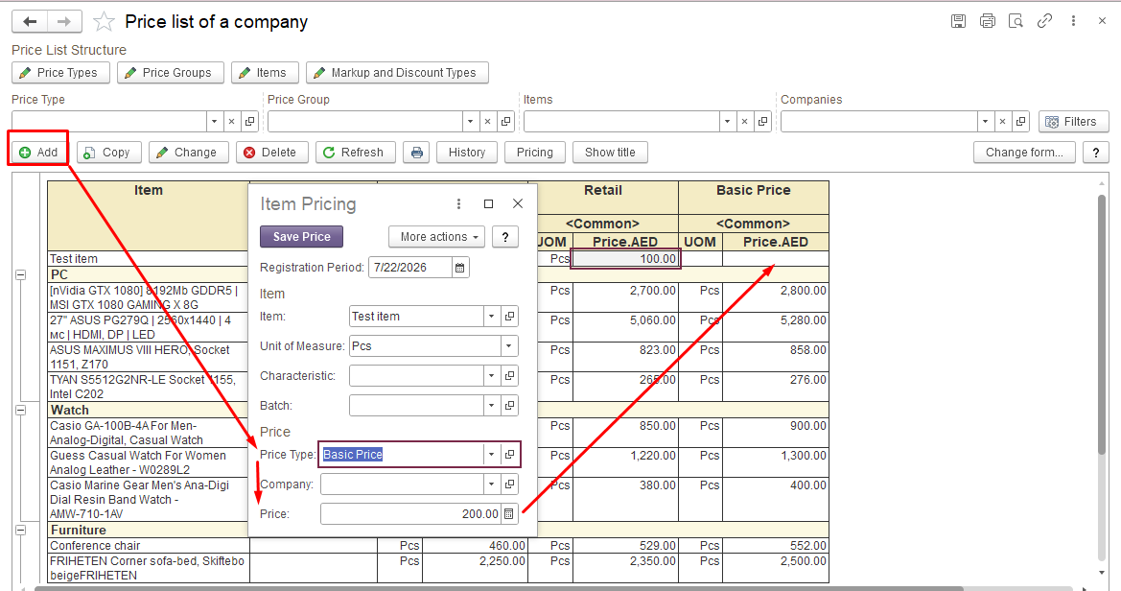Clear the Companies filter with X
This screenshot has height=591, width=1121.
click(x=1002, y=122)
